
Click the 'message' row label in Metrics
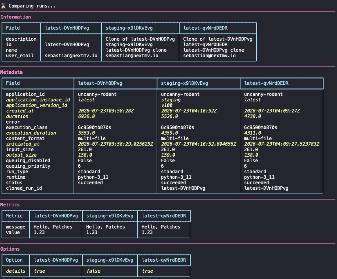15,227
